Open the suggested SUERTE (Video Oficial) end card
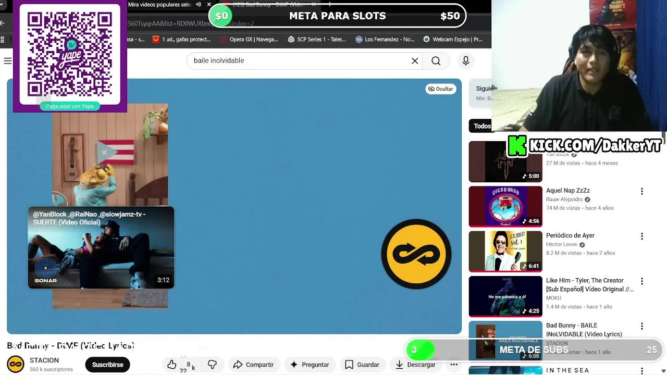The height and width of the screenshot is (375, 667). pyautogui.click(x=101, y=247)
